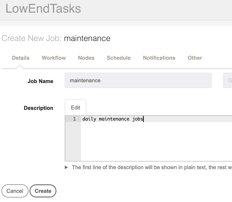Viewport: 232px width, 202px height.
Task: Click the Create button
Action: pos(43,191)
